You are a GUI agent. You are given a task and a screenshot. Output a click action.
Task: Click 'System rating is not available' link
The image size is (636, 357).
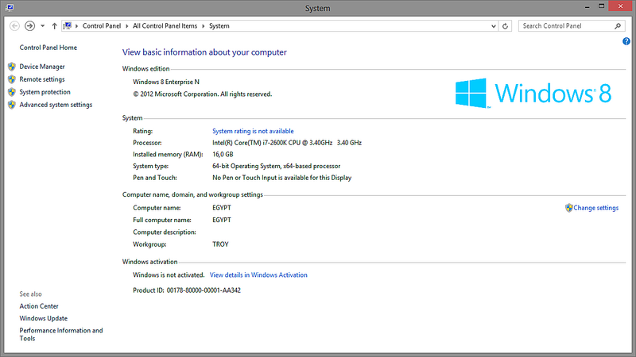pos(253,131)
